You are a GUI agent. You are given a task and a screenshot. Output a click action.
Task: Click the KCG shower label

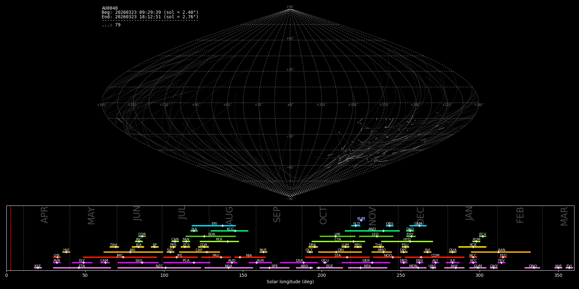coord(230,229)
